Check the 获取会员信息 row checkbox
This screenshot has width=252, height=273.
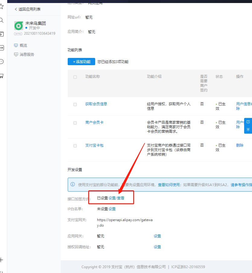pyautogui.click(x=75, y=104)
